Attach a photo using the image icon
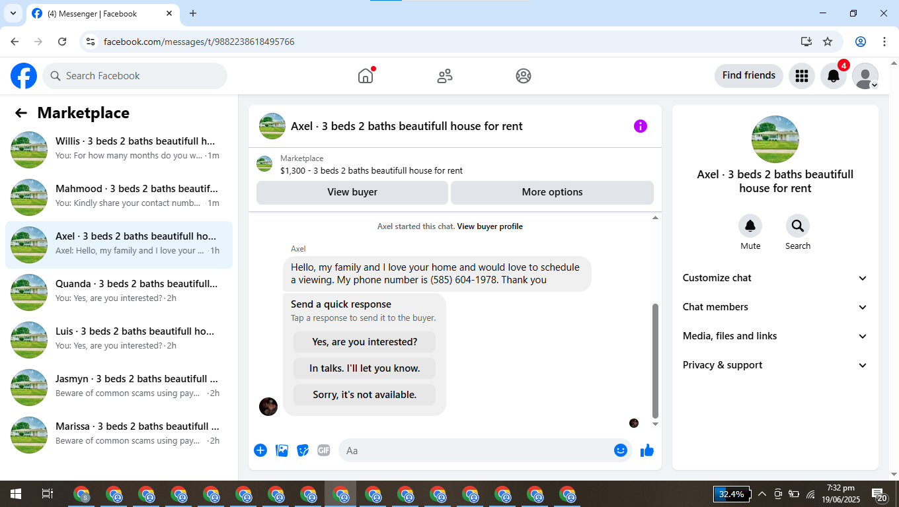Image resolution: width=899 pixels, height=507 pixels. (282, 450)
